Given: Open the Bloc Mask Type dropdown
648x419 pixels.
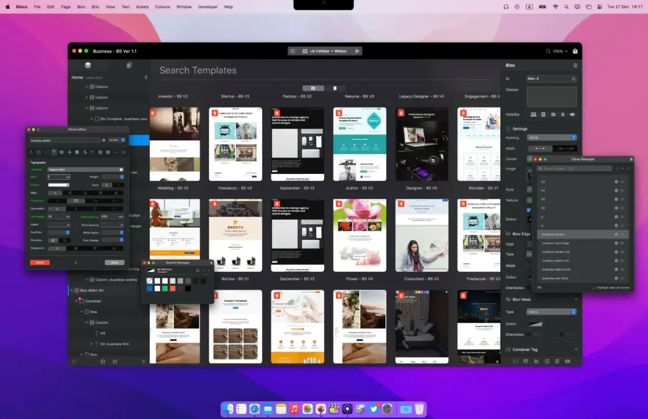Looking at the screenshot, I should tap(552, 312).
